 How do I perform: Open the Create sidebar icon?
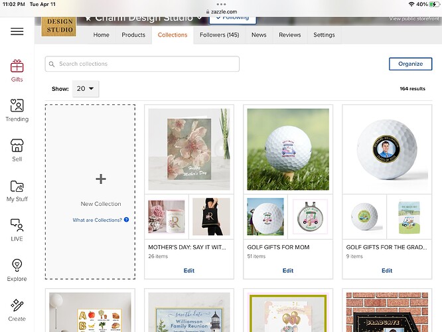(x=17, y=310)
